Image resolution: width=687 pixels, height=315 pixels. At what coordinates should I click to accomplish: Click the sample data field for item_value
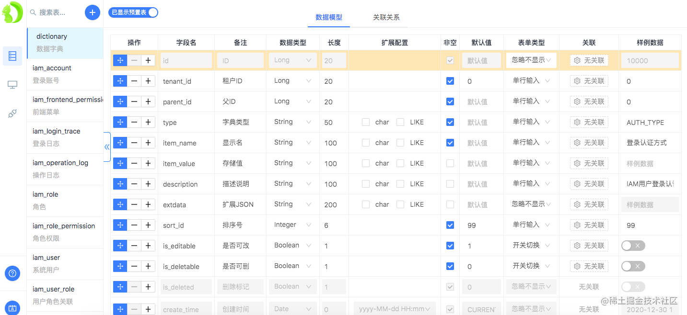[650, 164]
